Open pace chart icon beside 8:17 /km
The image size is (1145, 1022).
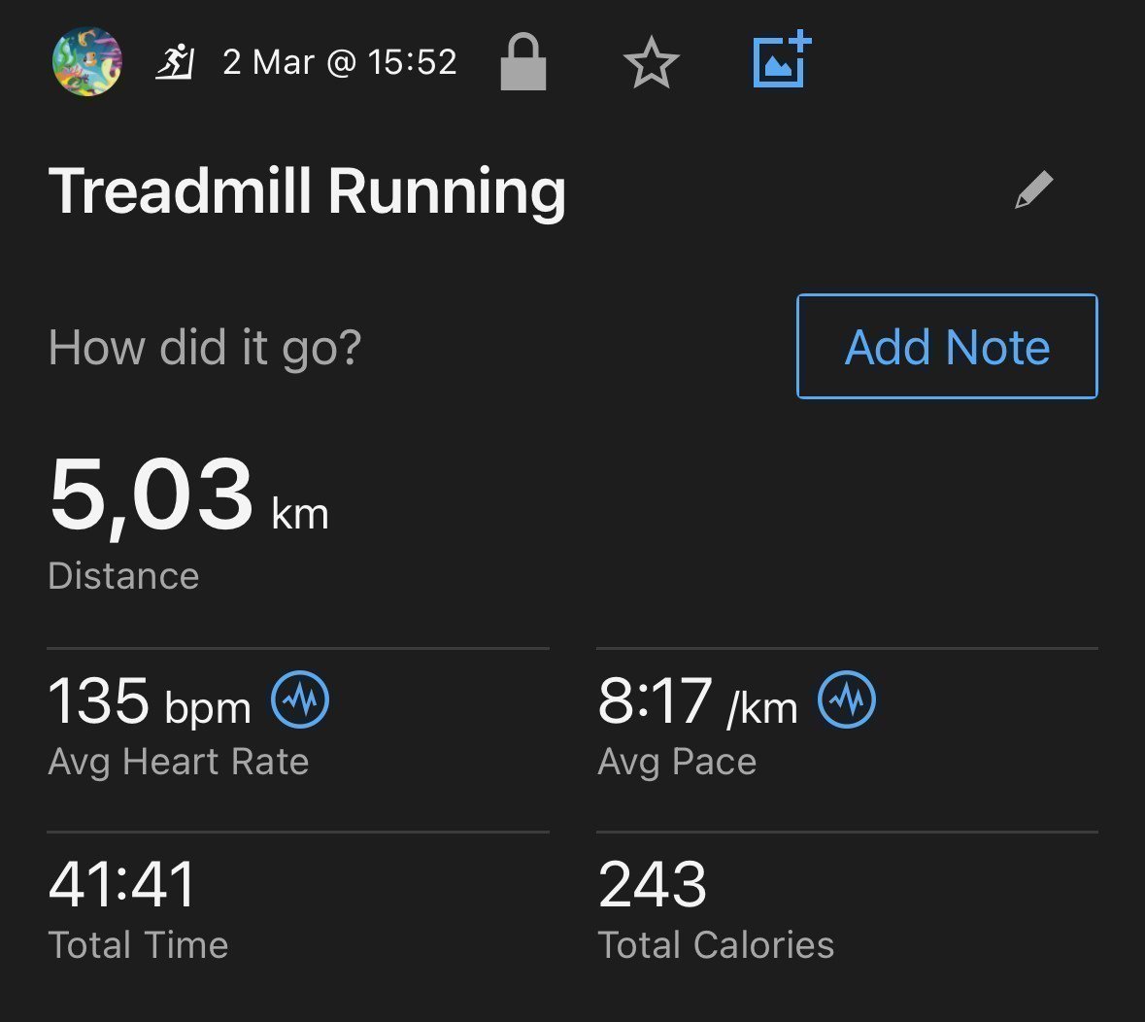846,699
